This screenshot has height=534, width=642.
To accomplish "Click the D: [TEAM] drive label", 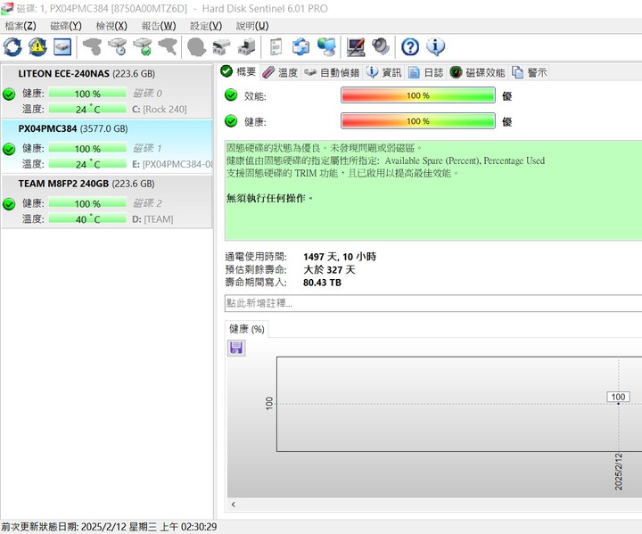I will click(152, 219).
